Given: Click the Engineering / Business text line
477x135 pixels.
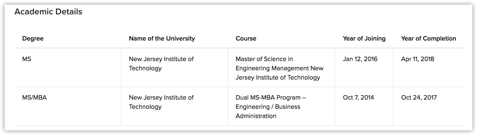Looking at the screenshot, I should [x=268, y=107].
